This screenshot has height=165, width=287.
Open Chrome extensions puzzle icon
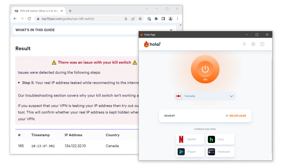[156, 19]
